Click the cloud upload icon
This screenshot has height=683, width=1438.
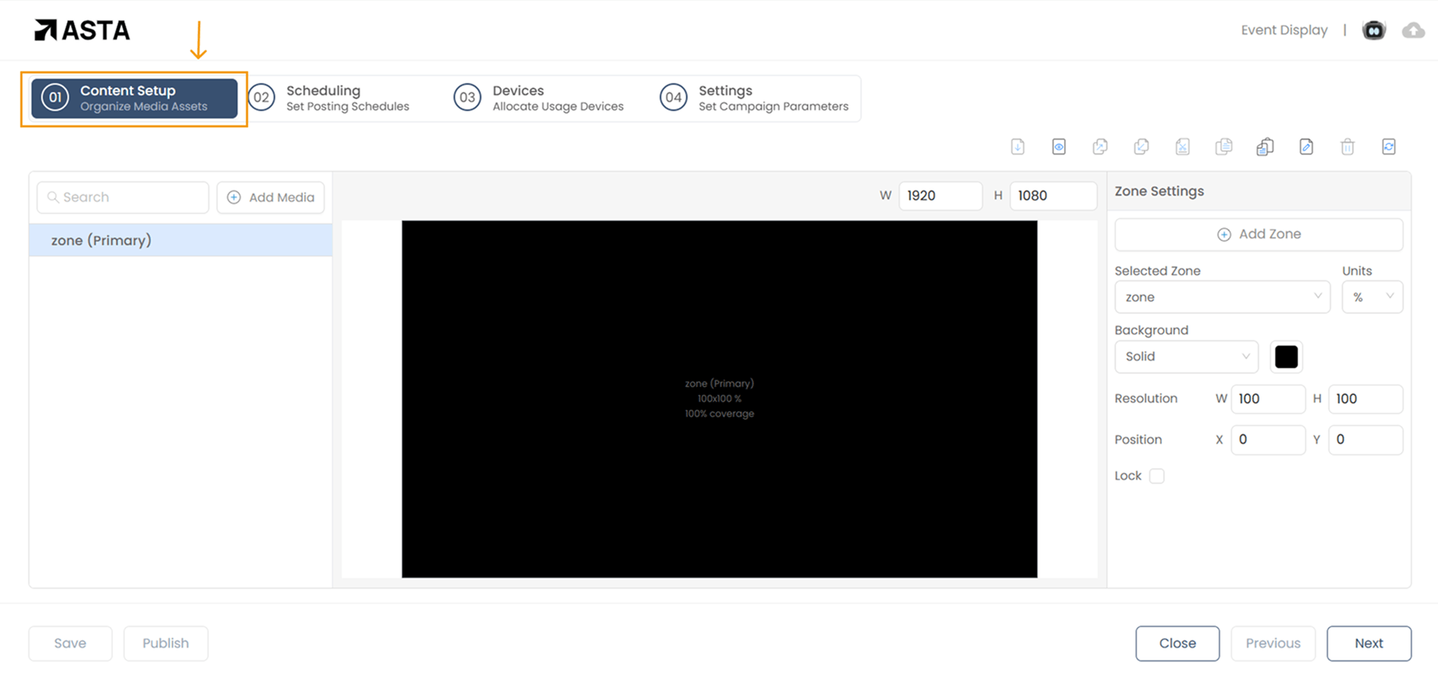pyautogui.click(x=1413, y=31)
